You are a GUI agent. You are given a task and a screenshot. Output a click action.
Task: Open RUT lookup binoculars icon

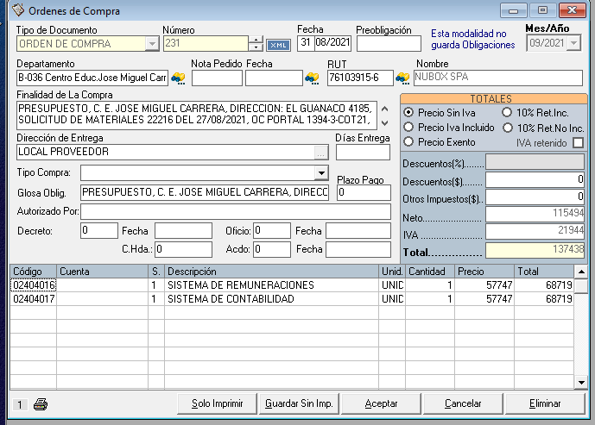coord(402,78)
